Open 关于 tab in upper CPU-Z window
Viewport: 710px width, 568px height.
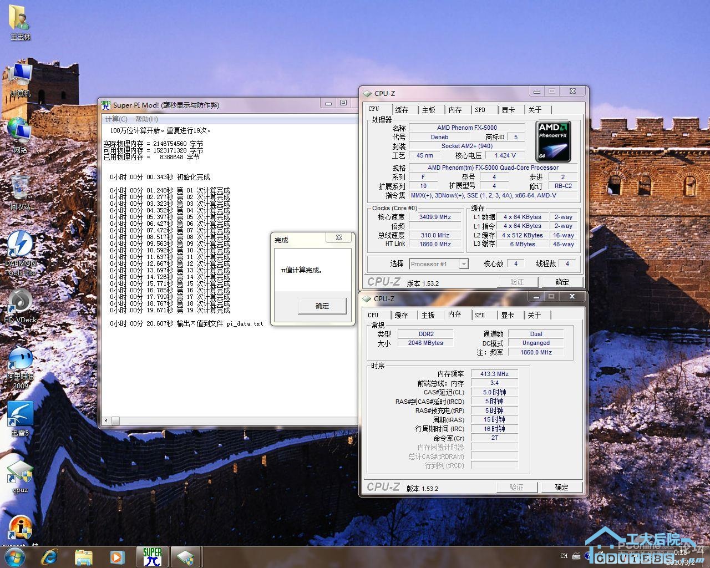(535, 110)
